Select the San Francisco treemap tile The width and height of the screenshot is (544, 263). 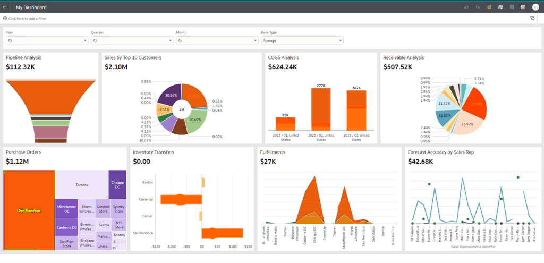[x=29, y=210]
